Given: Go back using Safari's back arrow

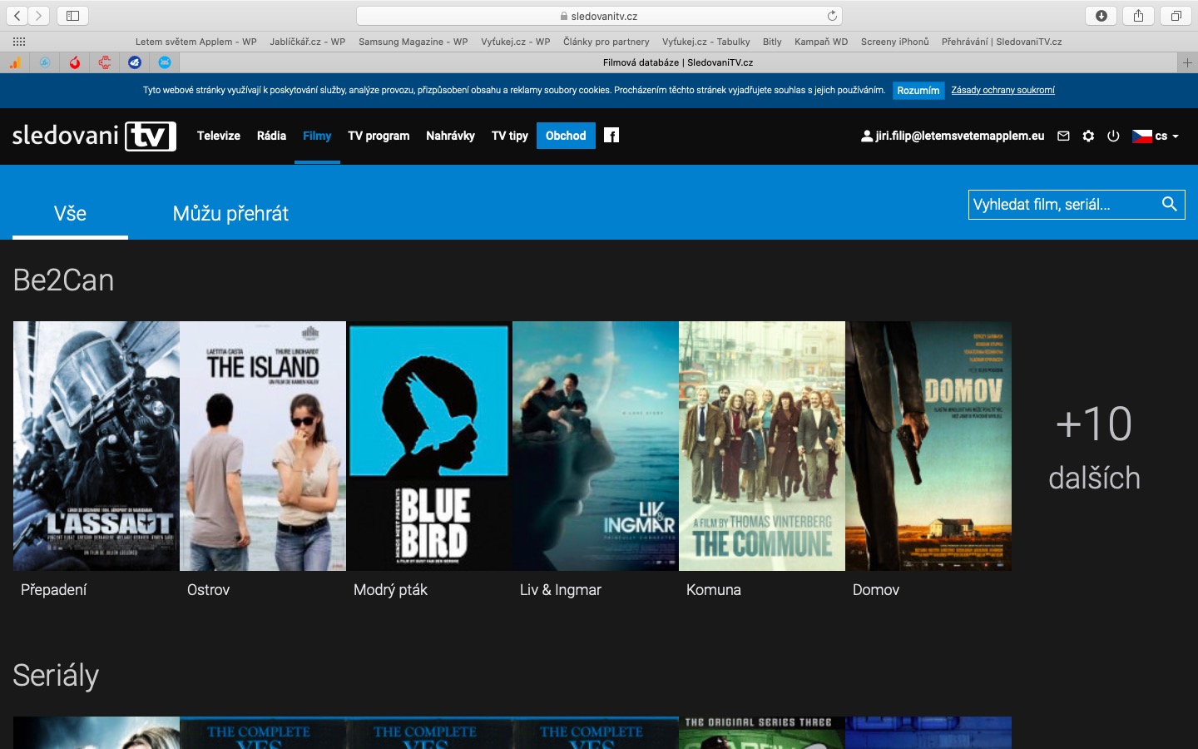Looking at the screenshot, I should pyautogui.click(x=17, y=16).
